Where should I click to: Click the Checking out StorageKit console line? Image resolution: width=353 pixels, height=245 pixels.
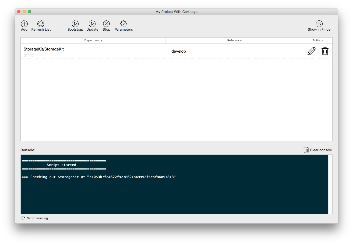99,177
